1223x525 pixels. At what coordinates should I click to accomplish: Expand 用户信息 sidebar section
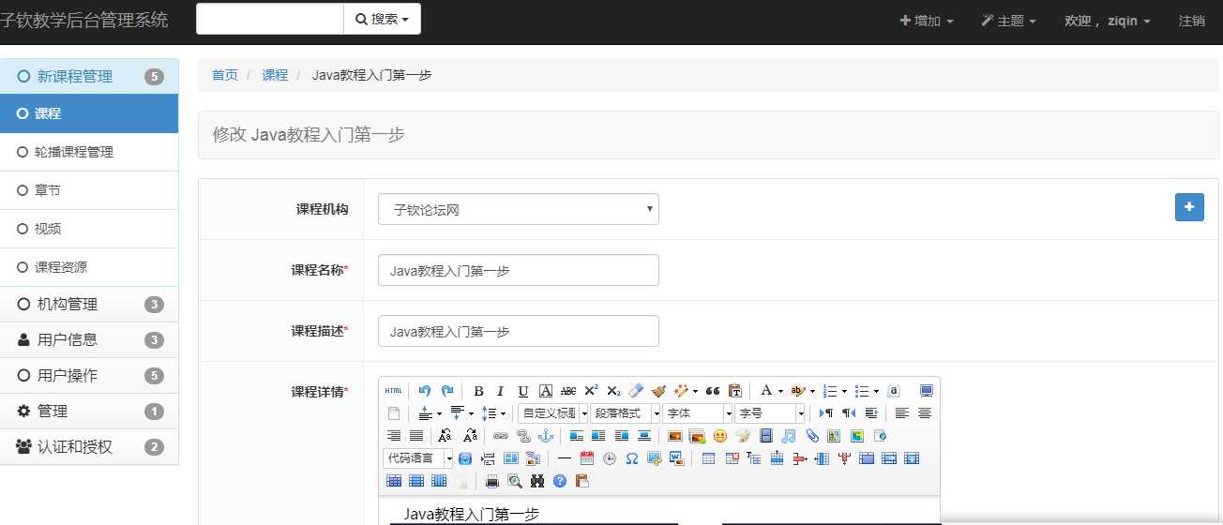(x=89, y=340)
